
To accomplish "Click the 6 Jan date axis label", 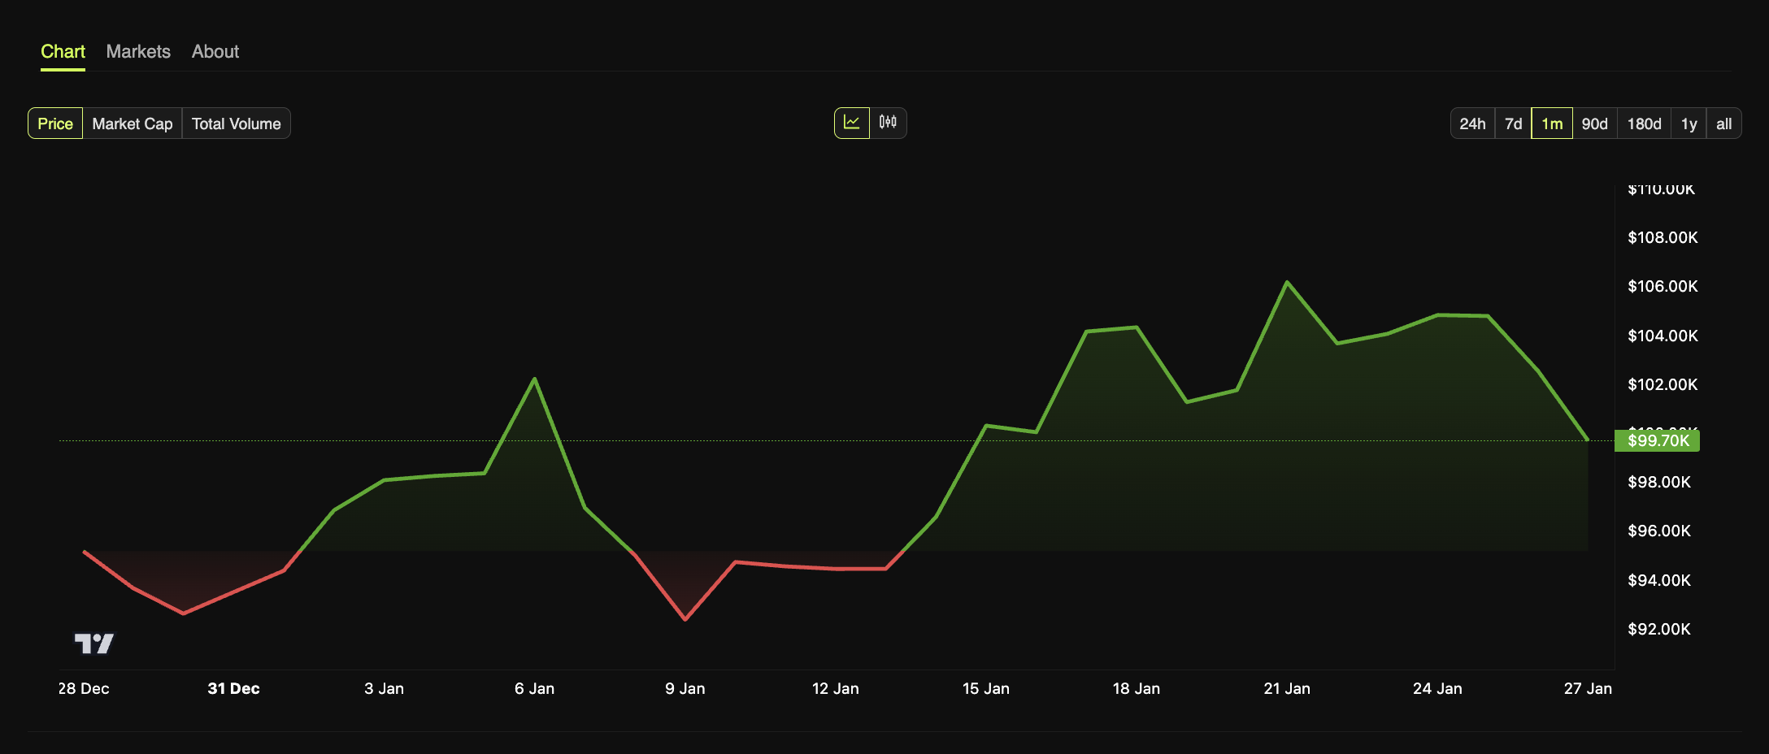I will [534, 688].
